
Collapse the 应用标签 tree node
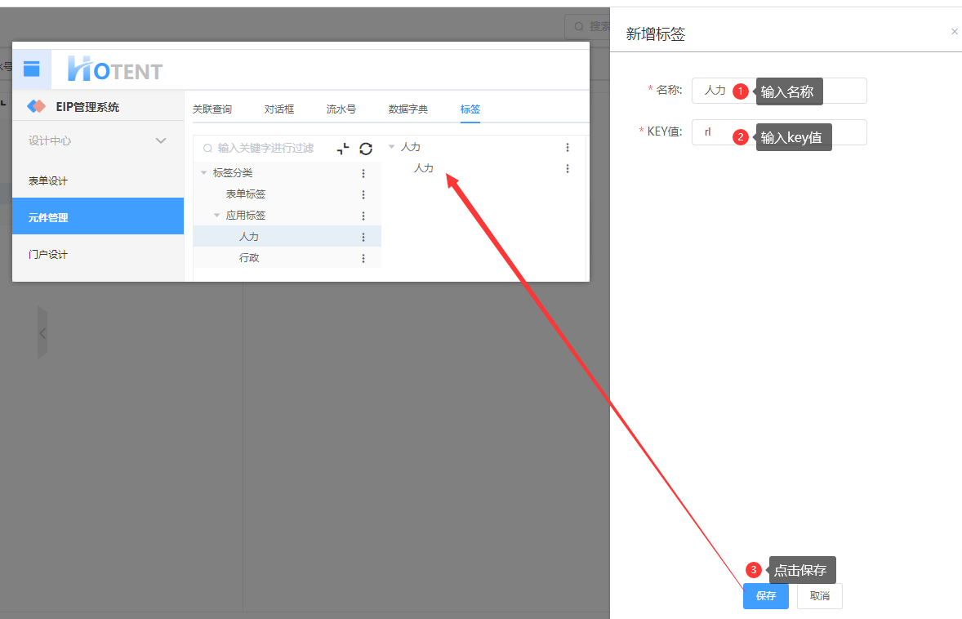coord(216,216)
